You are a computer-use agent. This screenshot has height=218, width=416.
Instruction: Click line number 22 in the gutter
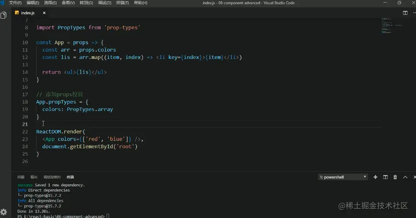point(25,131)
